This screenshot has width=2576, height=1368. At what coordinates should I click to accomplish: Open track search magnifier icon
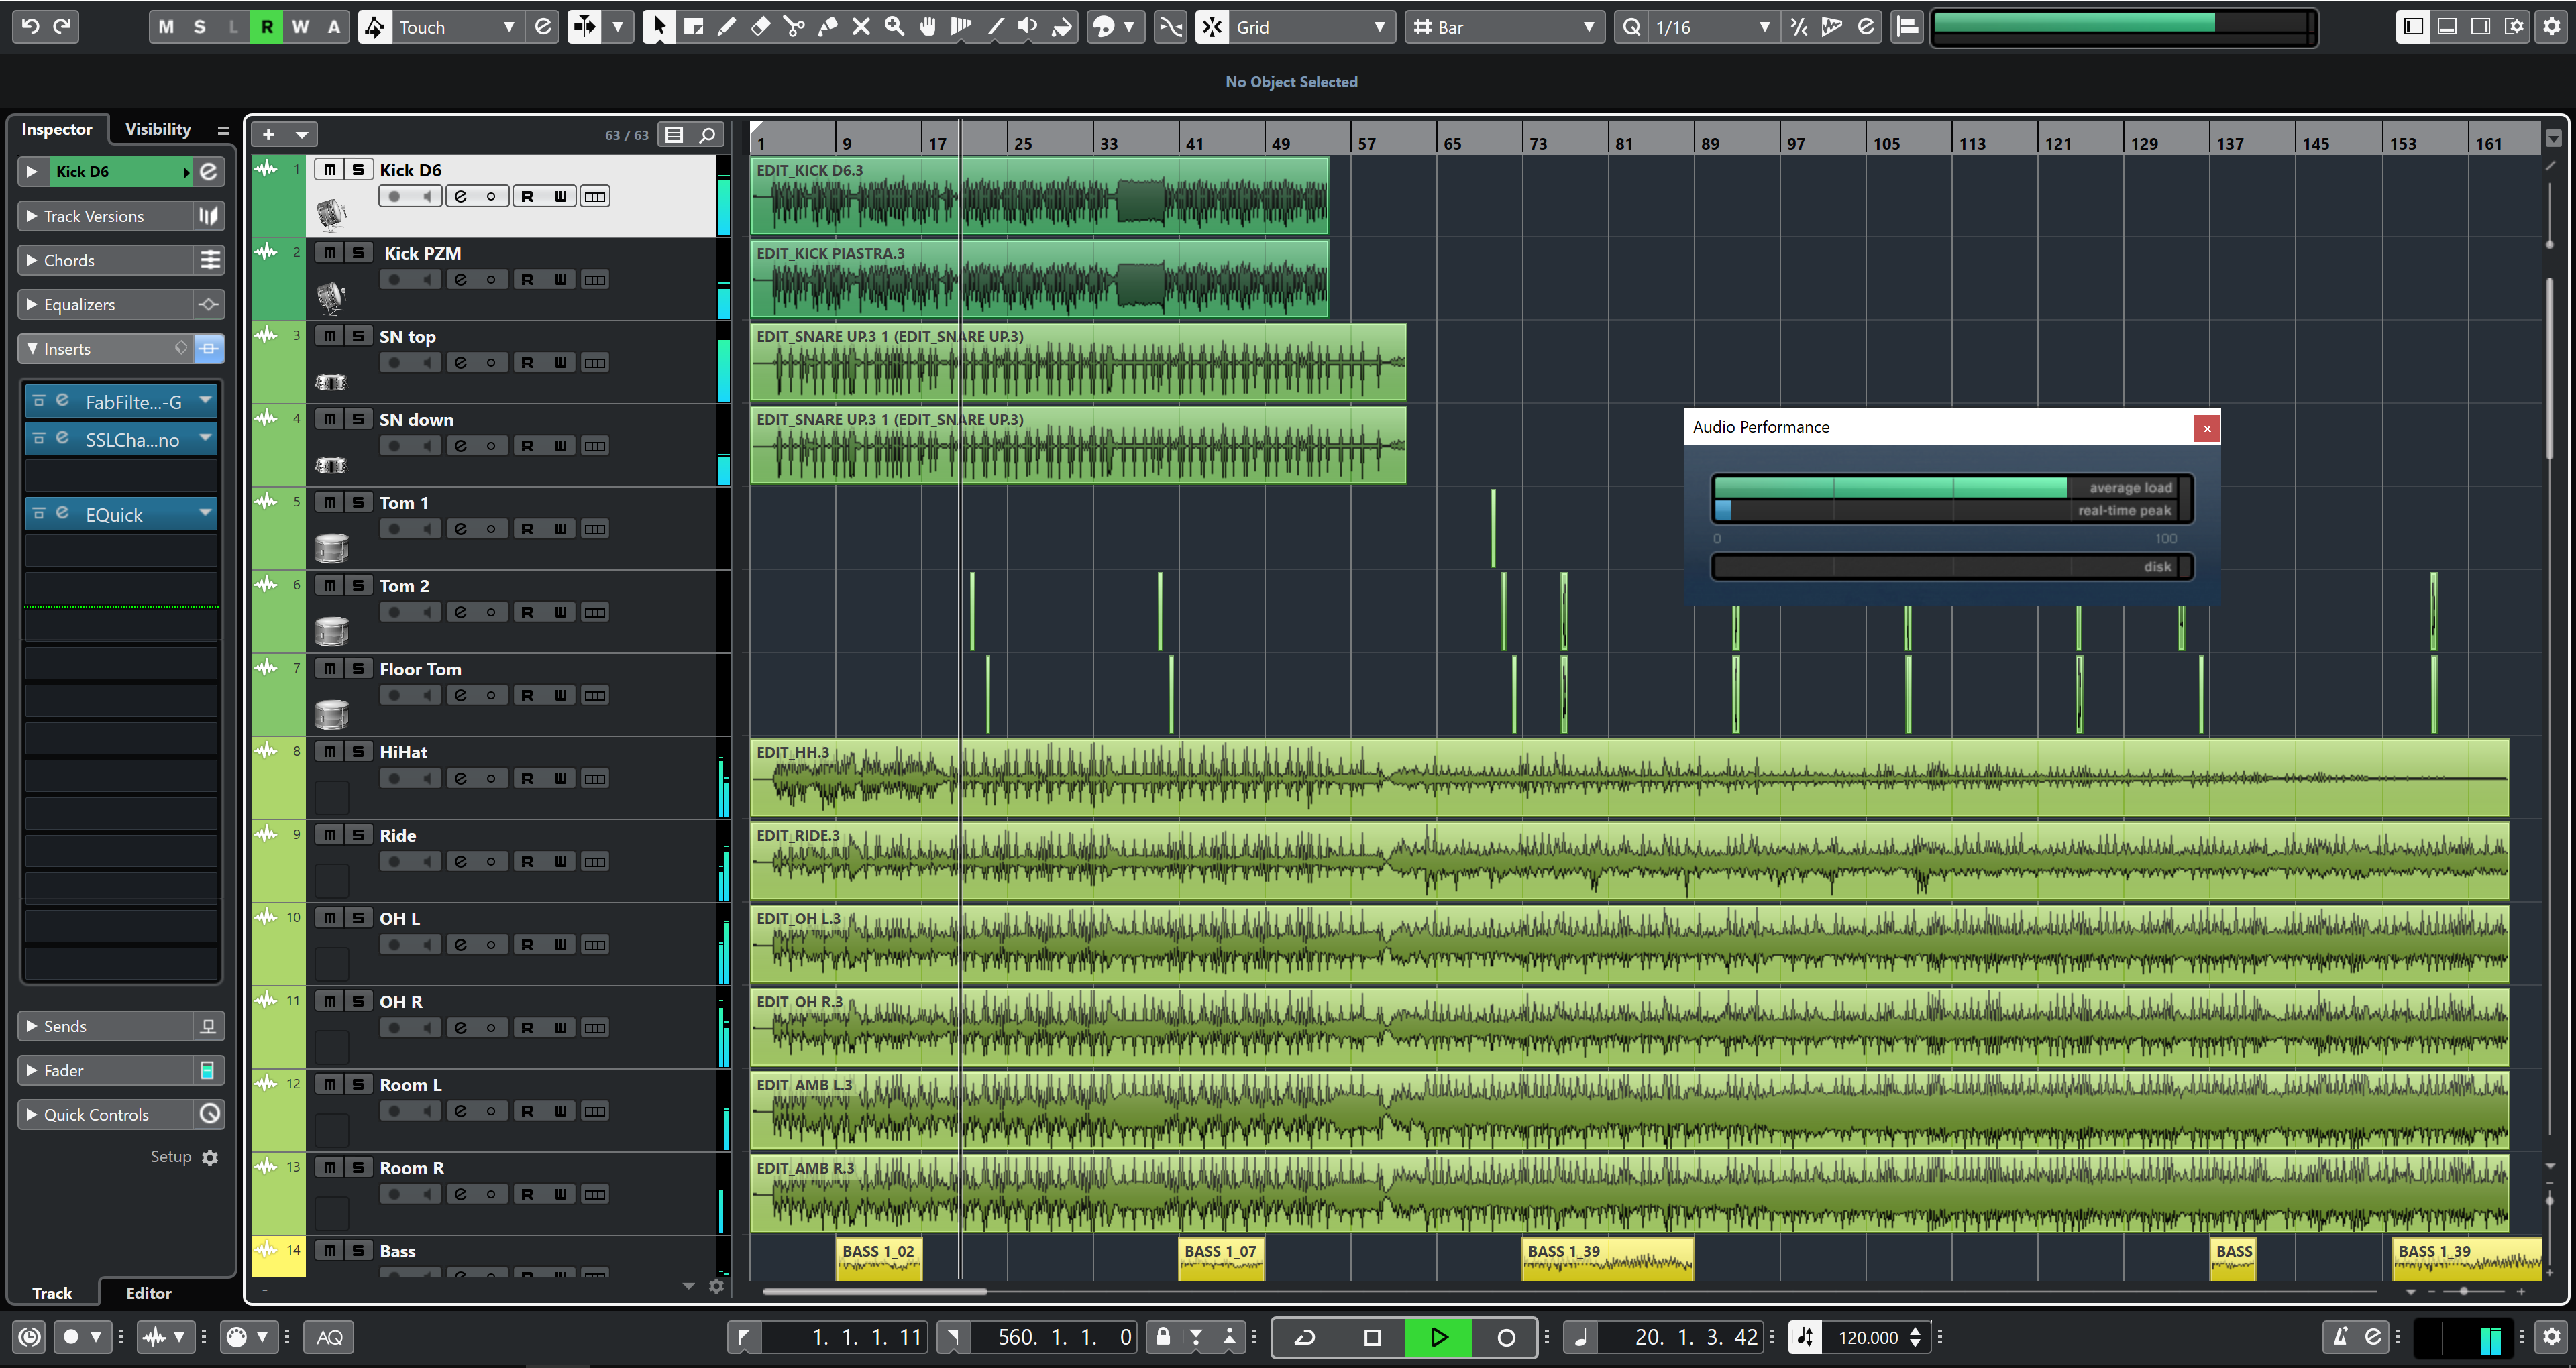[x=707, y=135]
